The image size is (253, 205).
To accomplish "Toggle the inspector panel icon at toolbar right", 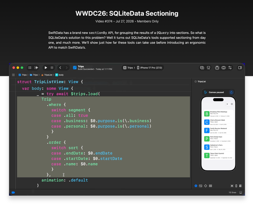I will 240,68.
